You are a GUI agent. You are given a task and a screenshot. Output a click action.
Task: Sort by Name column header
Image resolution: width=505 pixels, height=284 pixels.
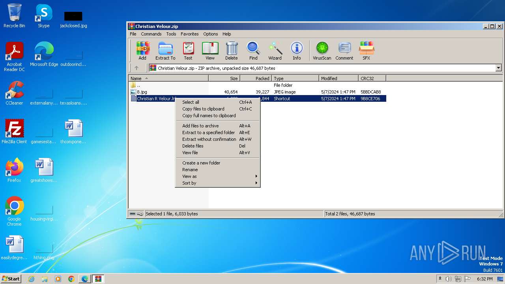pos(168,78)
